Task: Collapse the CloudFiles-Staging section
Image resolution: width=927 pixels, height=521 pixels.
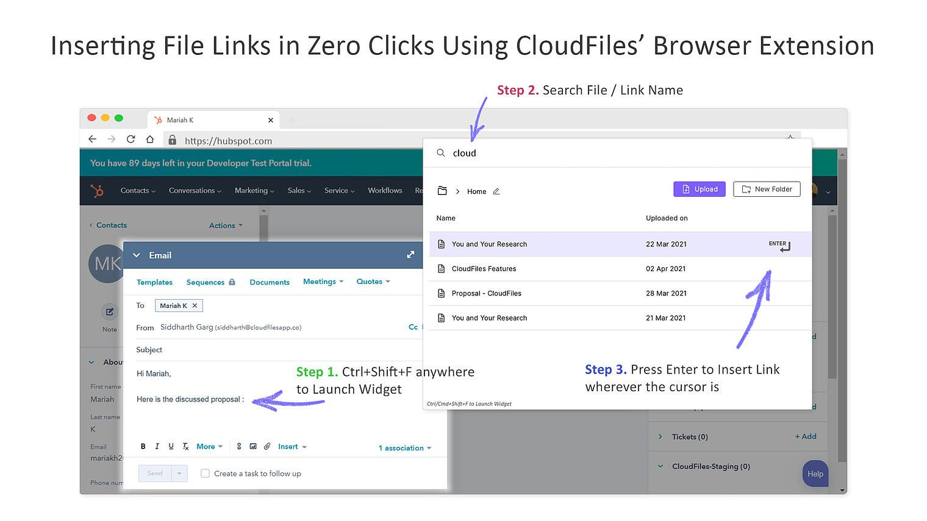Action: point(660,467)
